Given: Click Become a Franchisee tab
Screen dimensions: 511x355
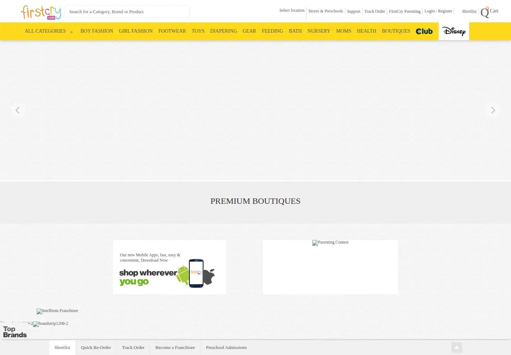Looking at the screenshot, I should tap(175, 348).
